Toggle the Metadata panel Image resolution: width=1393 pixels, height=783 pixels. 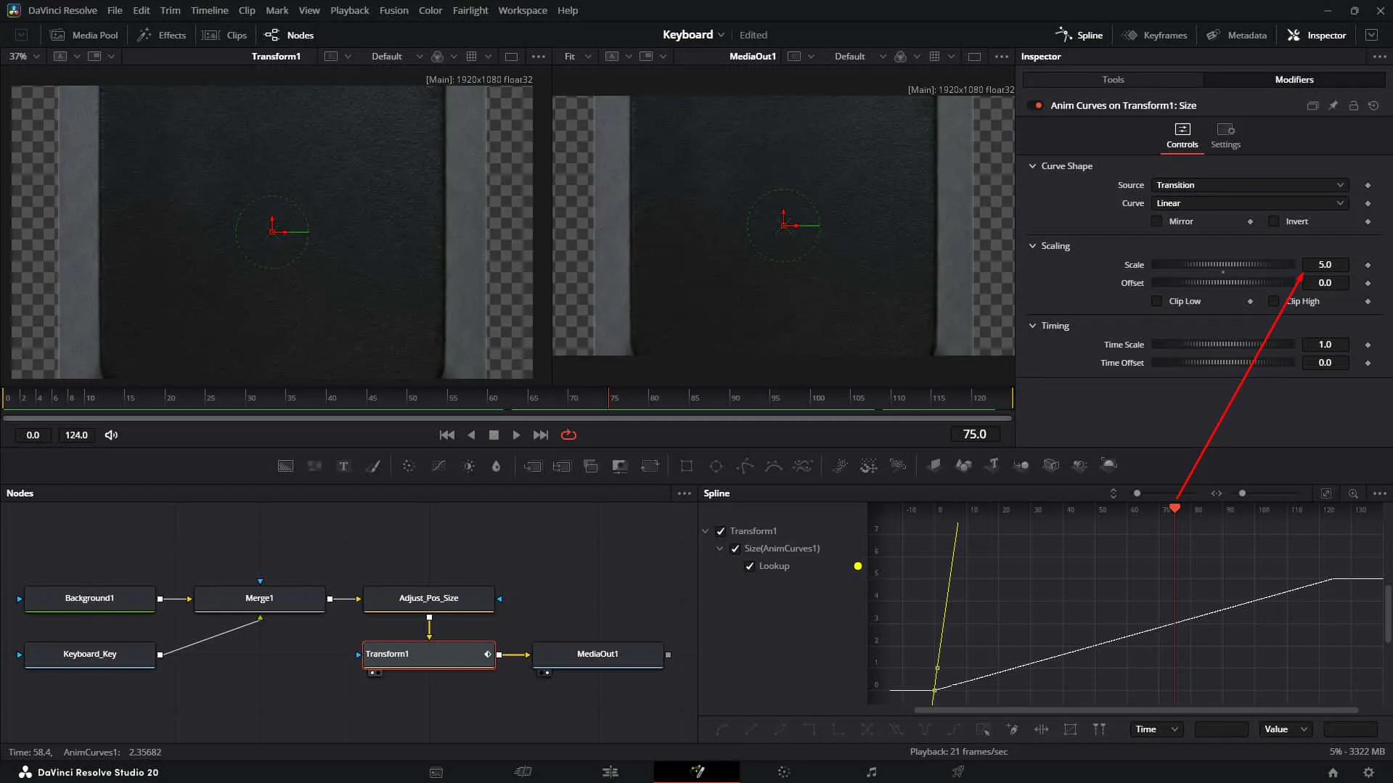click(1236, 35)
